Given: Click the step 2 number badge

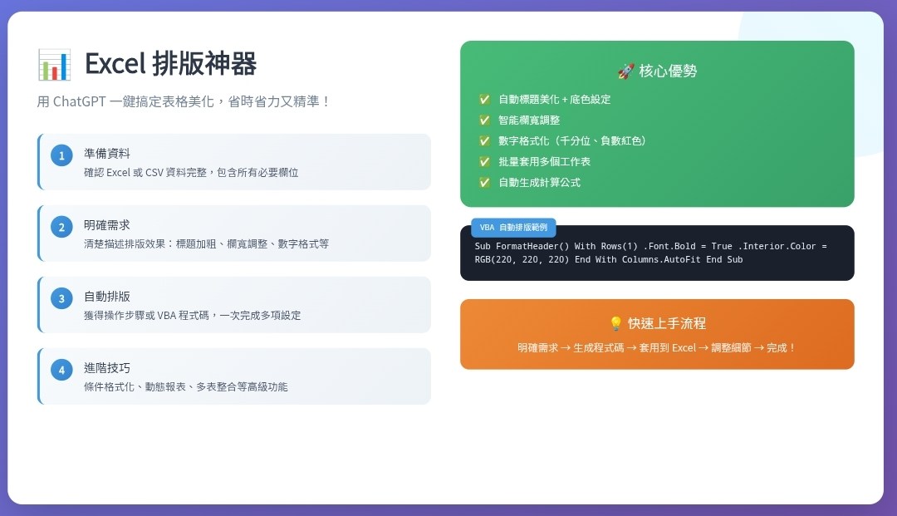Looking at the screenshot, I should 61,227.
